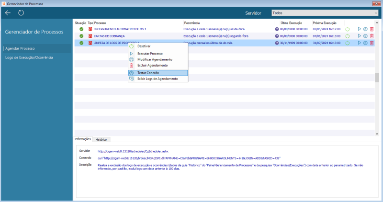This screenshot has height=202, width=383.
Task: Click the process list scrollbar thumb
Action: [377, 78]
